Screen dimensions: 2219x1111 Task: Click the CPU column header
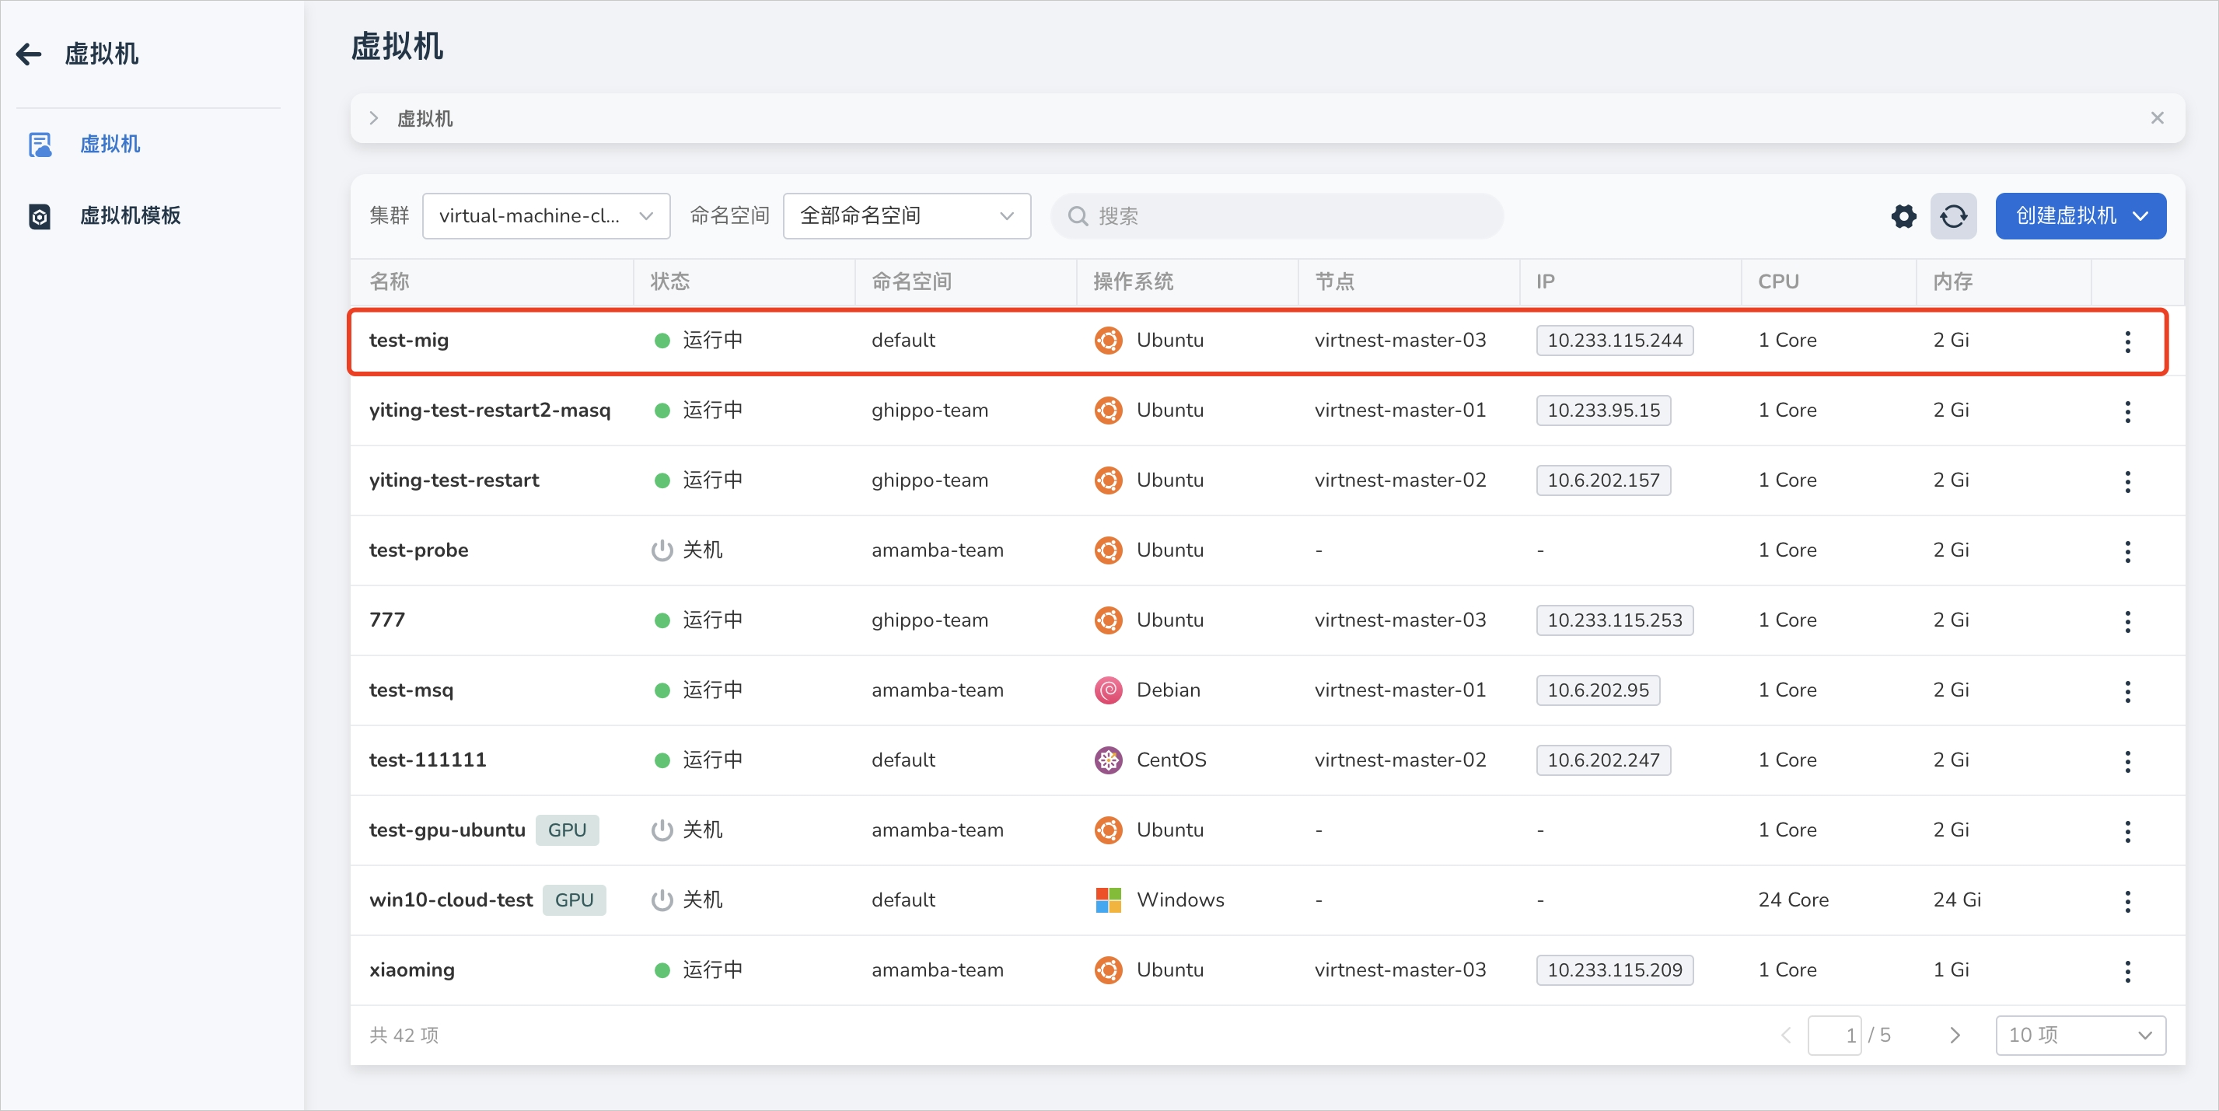(1778, 281)
